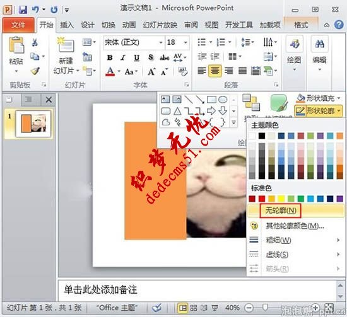Insert a text box shape
Screen dimensions: 347x317
[165, 100]
